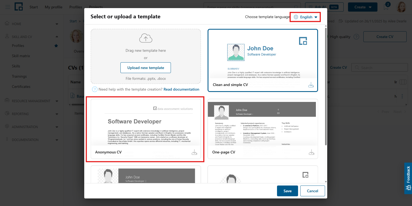
Task: Click the name or skills search field
Action: (252, 7)
